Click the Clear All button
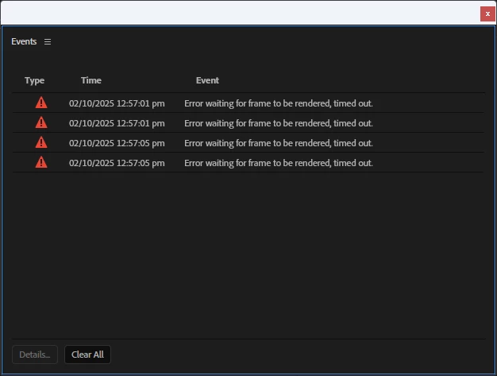The height and width of the screenshot is (376, 497). [87, 355]
